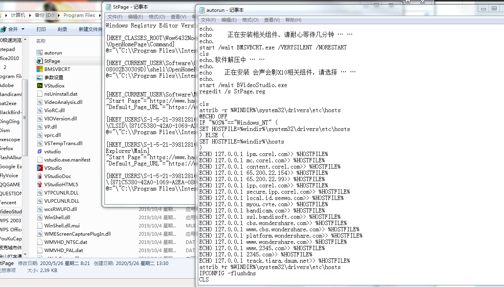Image resolution: width=504 pixels, height=287 pixels.
Task: Select the vstudio.exe.manifest file icon
Action: (40, 160)
